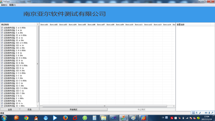
Task: Open the 配置(C) menu
Action: (12, 5)
